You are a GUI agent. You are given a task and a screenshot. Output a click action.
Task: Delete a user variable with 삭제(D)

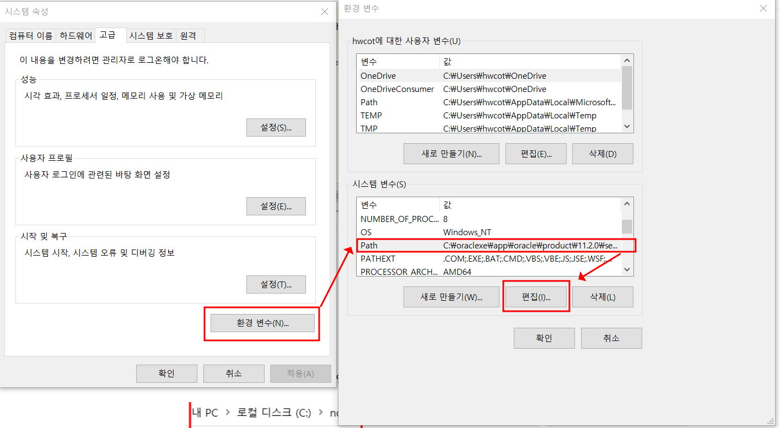602,153
